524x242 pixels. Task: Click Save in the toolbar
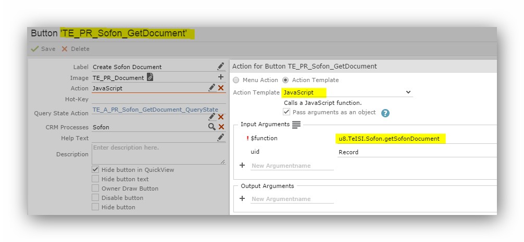coord(43,49)
